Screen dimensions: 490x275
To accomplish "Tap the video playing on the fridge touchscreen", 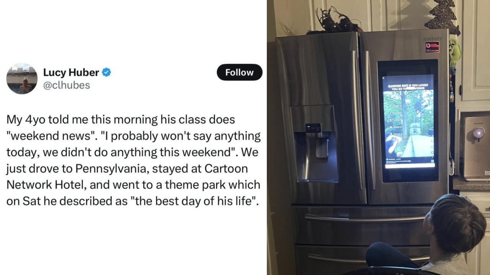I will 408,123.
